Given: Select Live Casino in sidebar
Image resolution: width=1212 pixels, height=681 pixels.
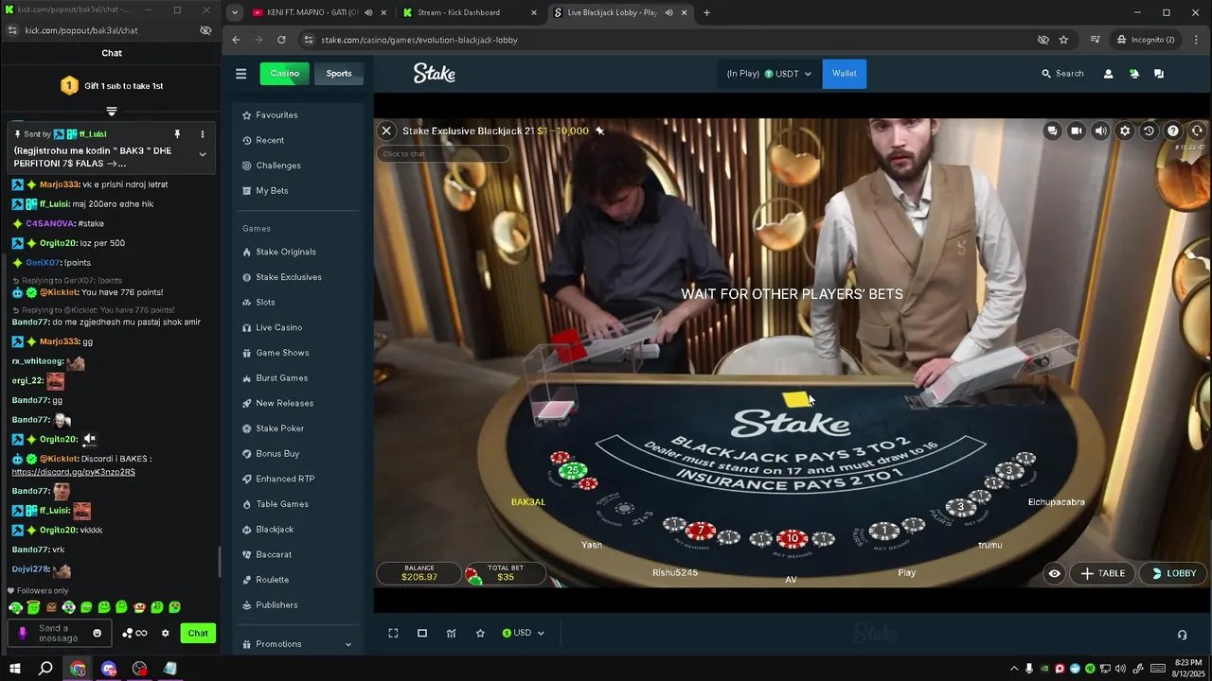Looking at the screenshot, I should (279, 327).
